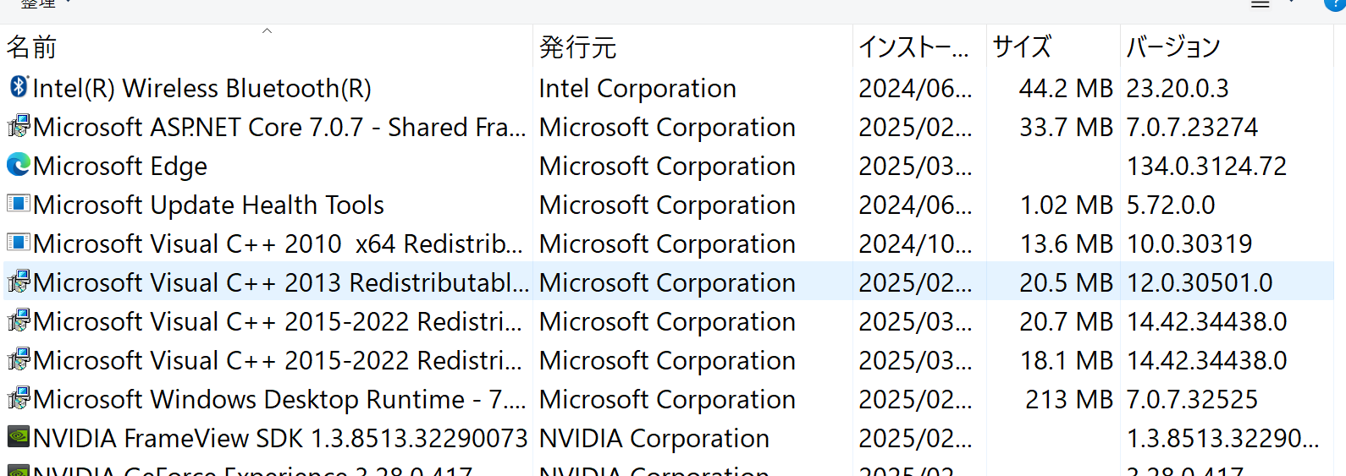
Task: Click the Microsoft Edge logo icon
Action: tap(19, 165)
